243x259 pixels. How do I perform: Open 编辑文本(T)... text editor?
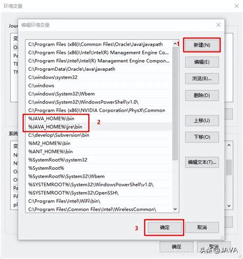[x=202, y=162]
